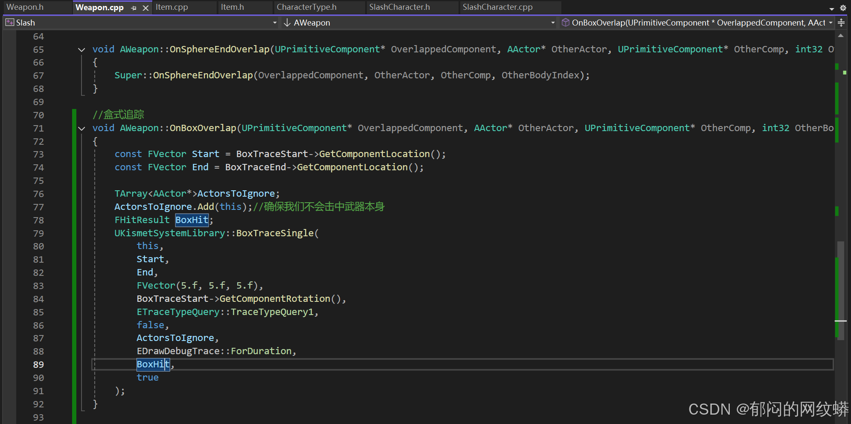
Task: Open the tab well settings gear
Action: pos(843,8)
